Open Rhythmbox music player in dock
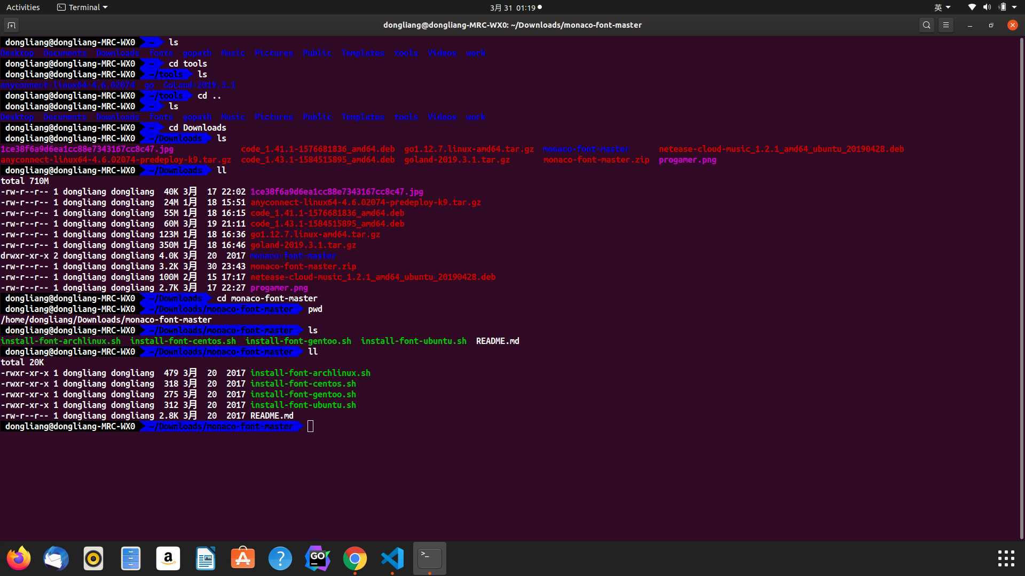Image resolution: width=1025 pixels, height=576 pixels. [93, 558]
